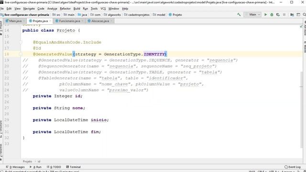Screen dimensions: 306x172
Task: Open the Main run configuration dropdown
Action: [x=252, y=15]
